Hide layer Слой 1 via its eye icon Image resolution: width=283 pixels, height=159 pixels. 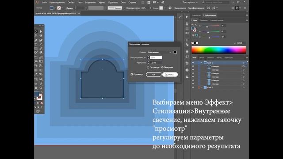(193, 63)
